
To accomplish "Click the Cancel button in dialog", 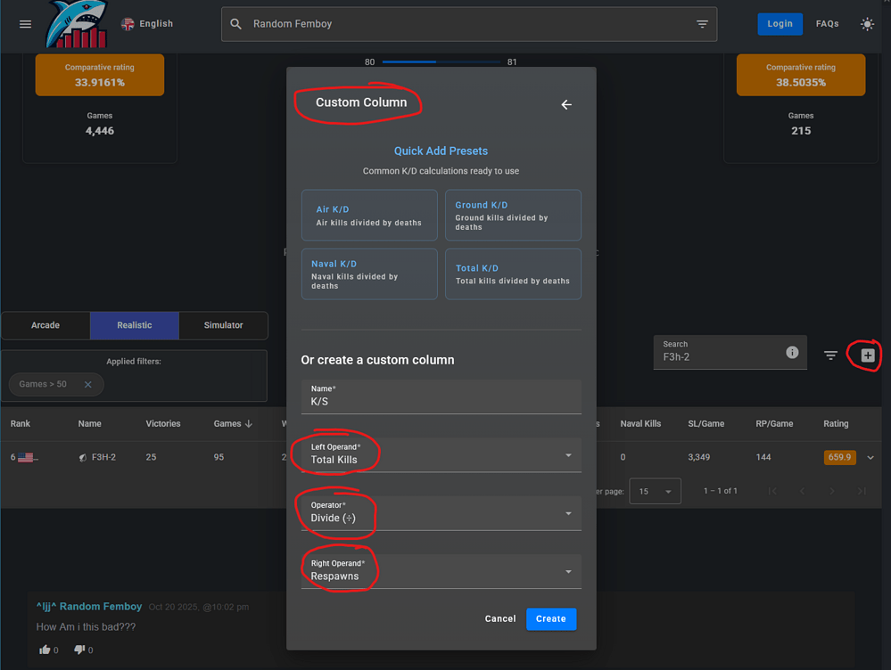I will click(499, 618).
